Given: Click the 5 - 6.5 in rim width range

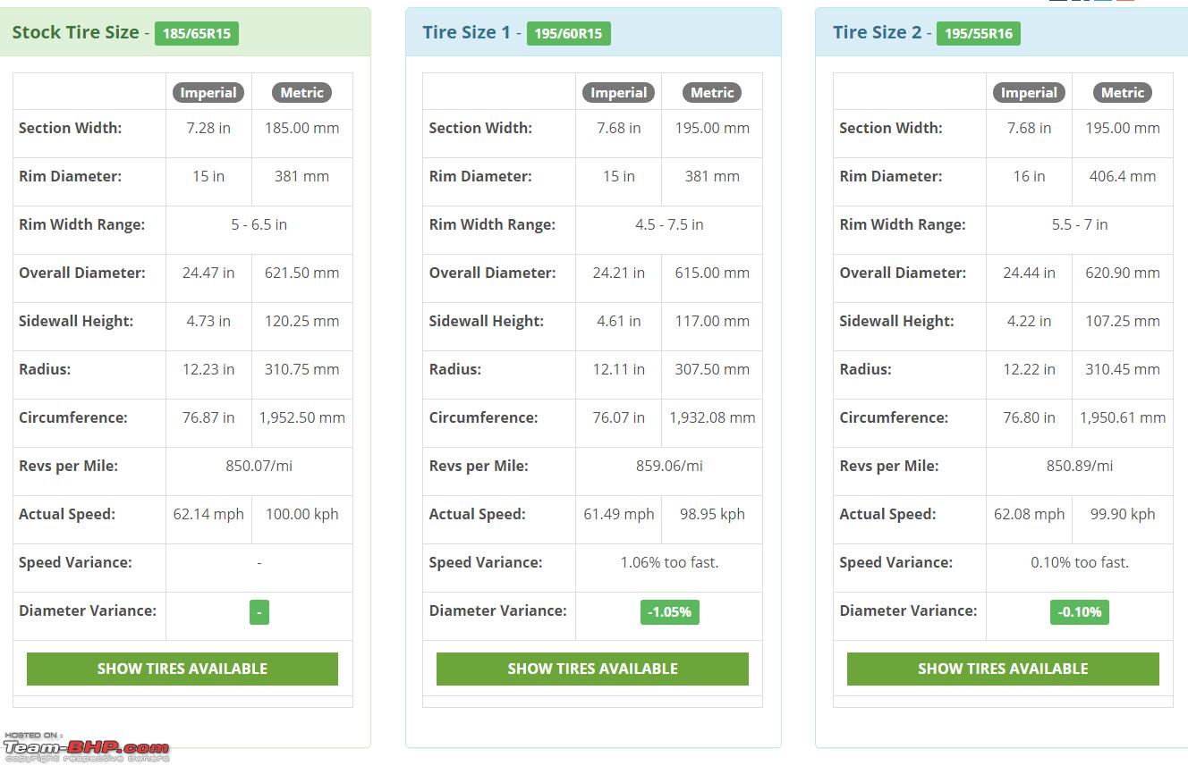Looking at the screenshot, I should [x=259, y=224].
